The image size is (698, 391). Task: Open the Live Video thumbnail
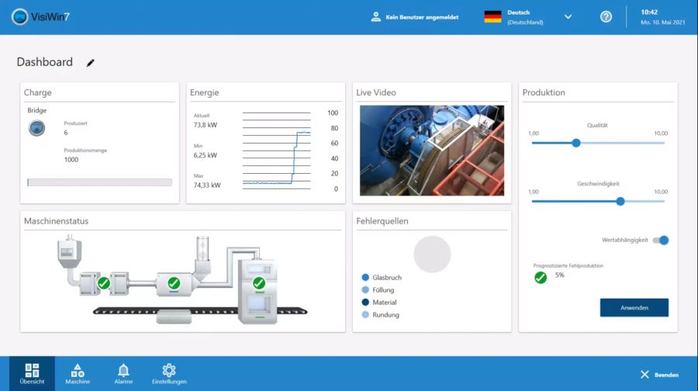432,151
